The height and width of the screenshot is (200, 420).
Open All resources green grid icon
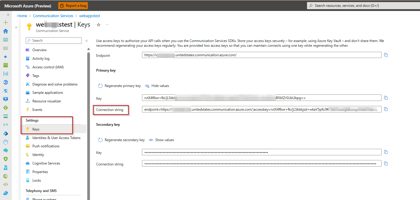click(6, 65)
